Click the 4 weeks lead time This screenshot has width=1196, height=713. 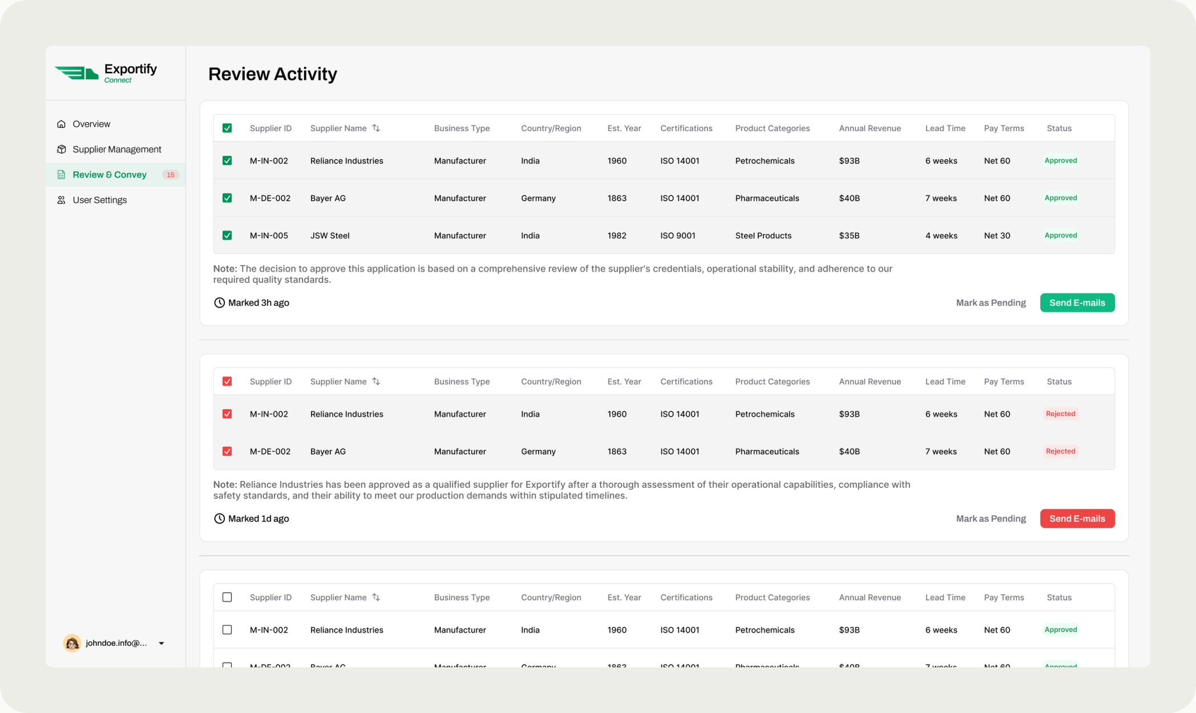(x=941, y=236)
